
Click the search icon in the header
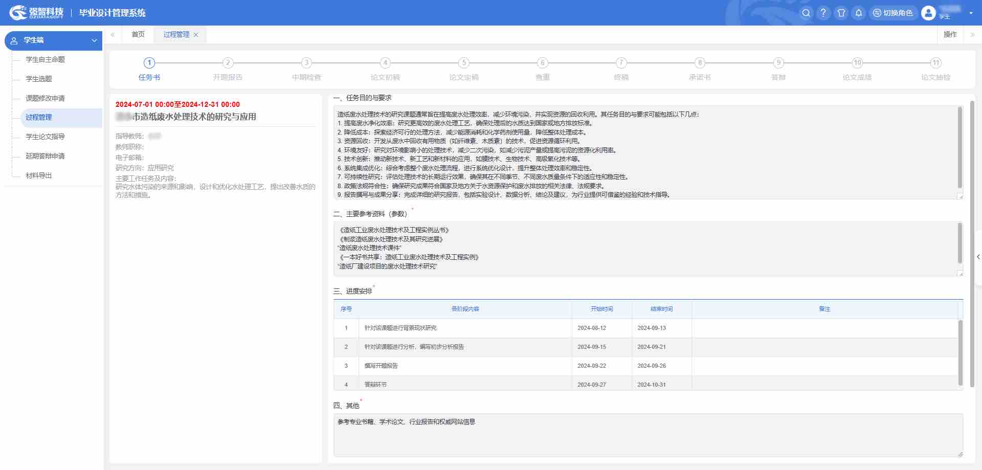coord(806,13)
